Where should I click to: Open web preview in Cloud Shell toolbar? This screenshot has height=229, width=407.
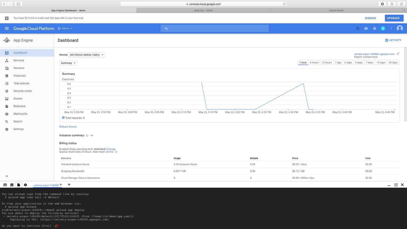pos(5,185)
